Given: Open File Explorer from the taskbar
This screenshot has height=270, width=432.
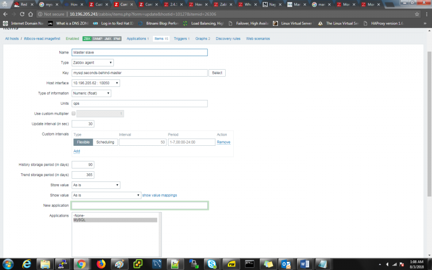Looking at the screenshot, I should tap(45, 264).
